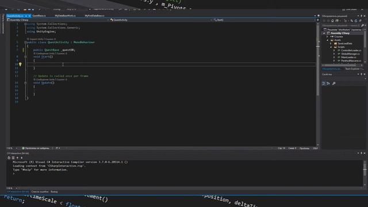The height and width of the screenshot is (207, 368).
Task: Switch to the Output bottom tab
Action: [54, 191]
